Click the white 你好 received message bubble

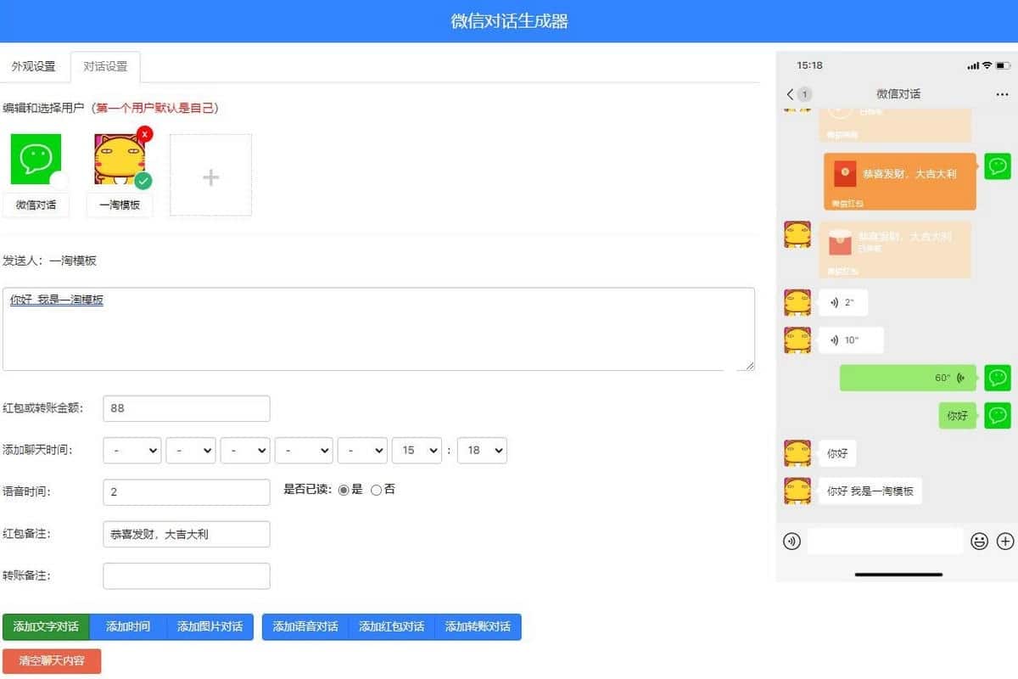pyautogui.click(x=837, y=453)
